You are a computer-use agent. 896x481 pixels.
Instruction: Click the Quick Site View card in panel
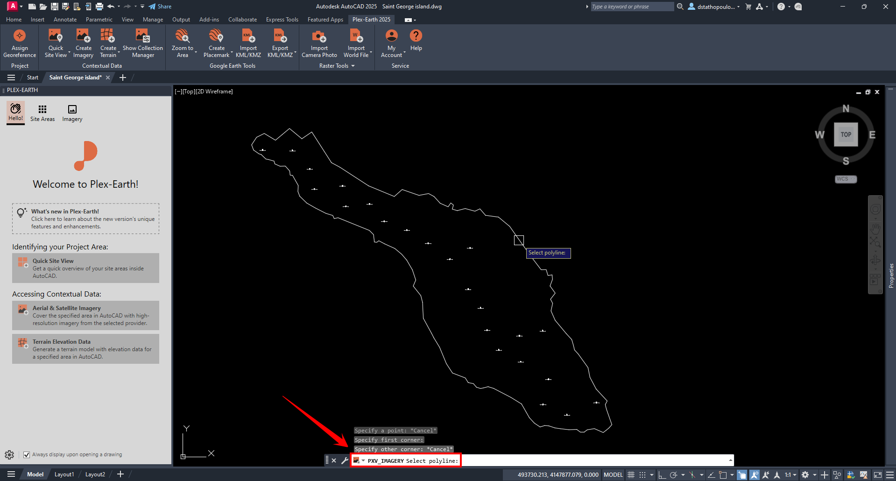86,268
